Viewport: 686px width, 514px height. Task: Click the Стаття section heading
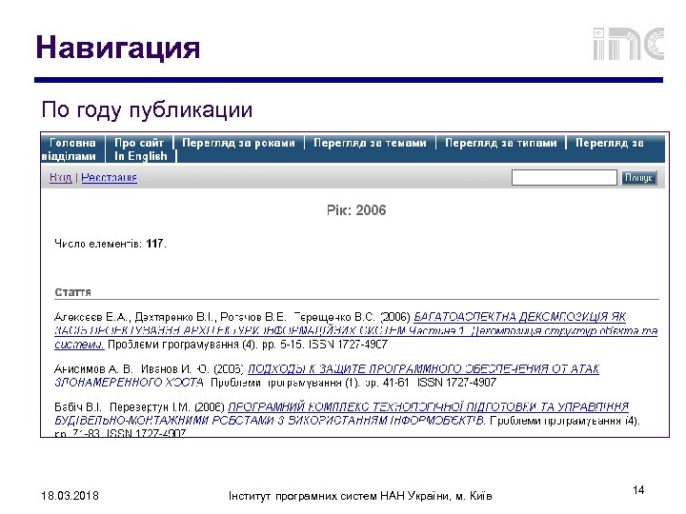coord(72,292)
